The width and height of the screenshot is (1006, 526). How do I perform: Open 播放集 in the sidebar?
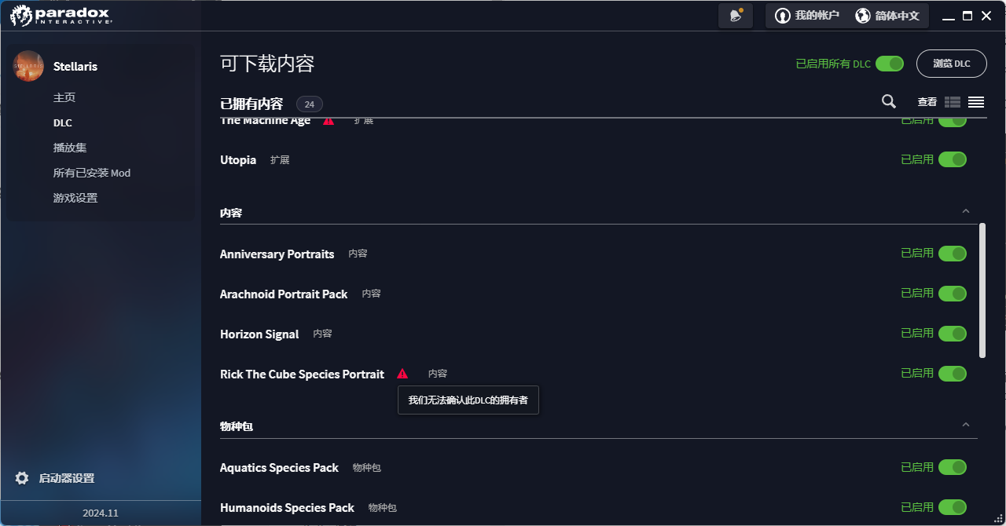tap(70, 148)
